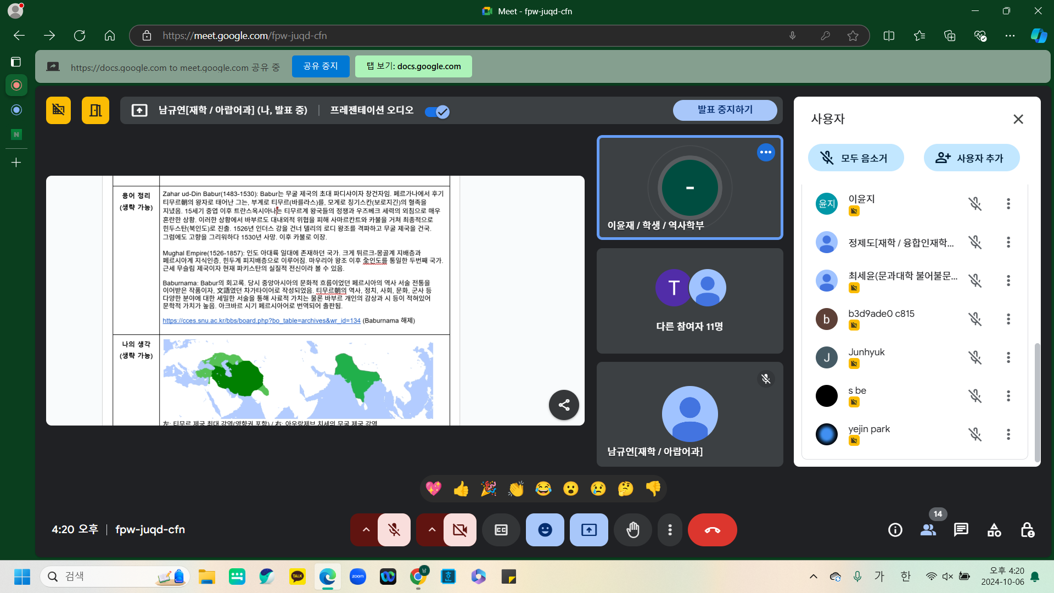The image size is (1054, 593).
Task: Open more call options menu
Action: [x=670, y=530]
